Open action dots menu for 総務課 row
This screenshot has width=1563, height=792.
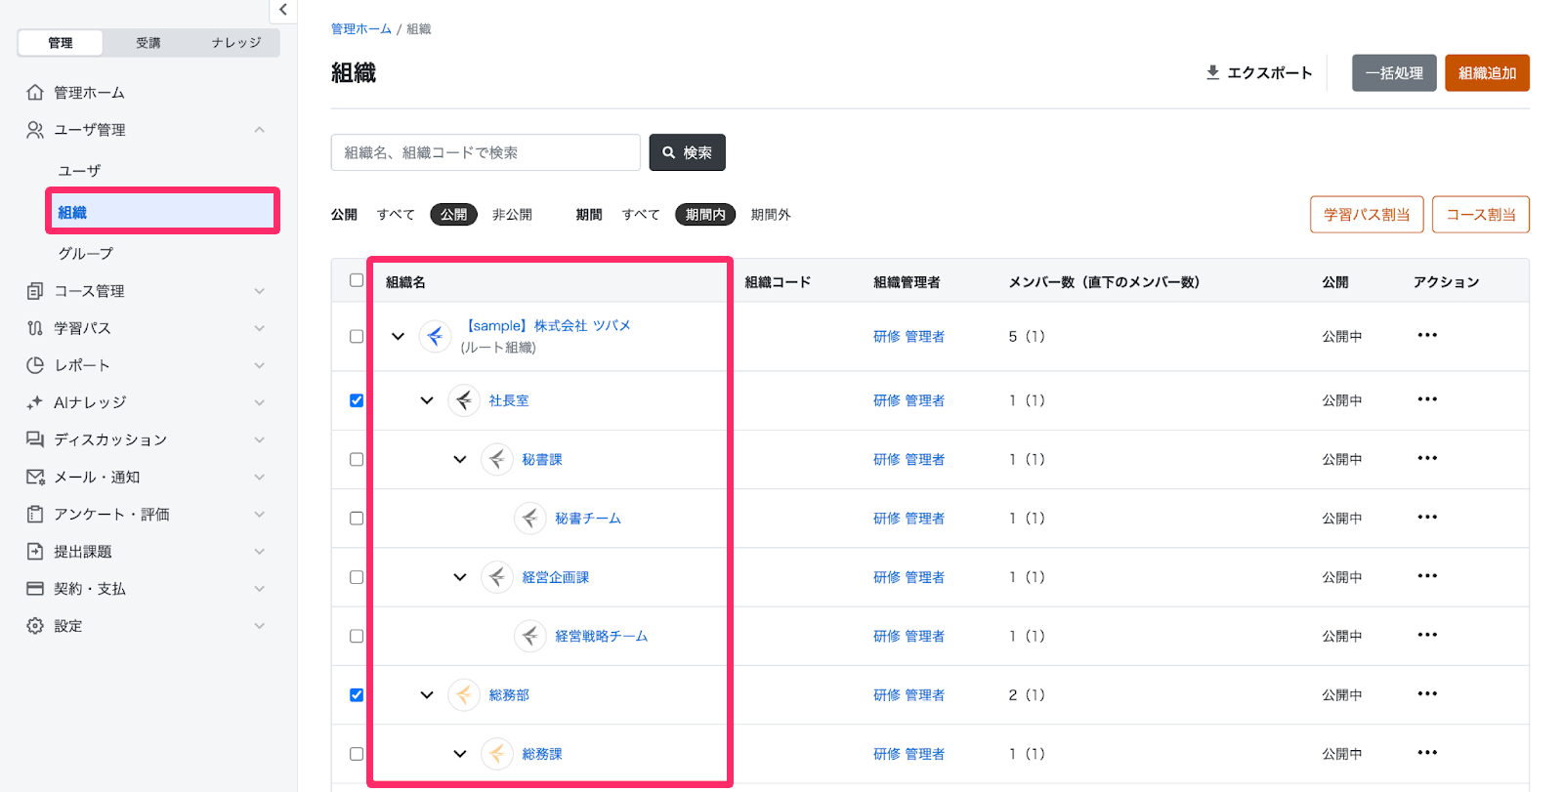(1427, 752)
